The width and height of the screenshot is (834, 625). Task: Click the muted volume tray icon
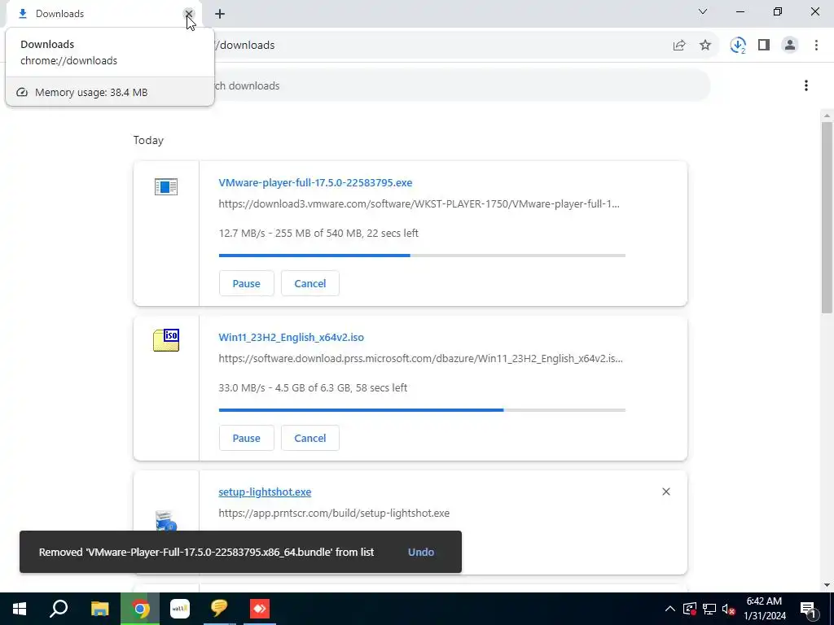728,609
